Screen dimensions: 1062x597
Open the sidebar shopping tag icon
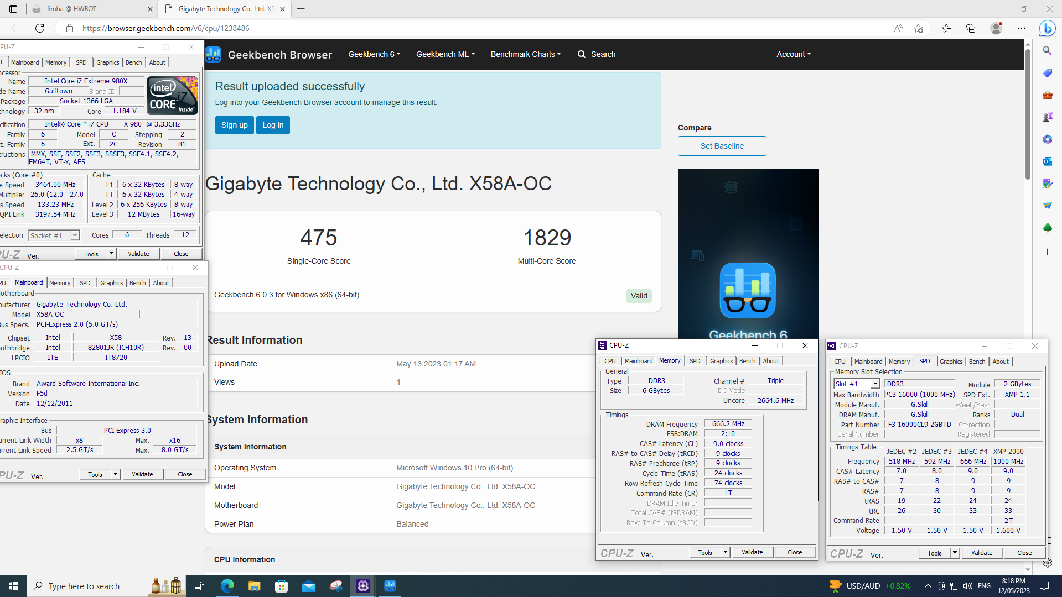point(1047,73)
